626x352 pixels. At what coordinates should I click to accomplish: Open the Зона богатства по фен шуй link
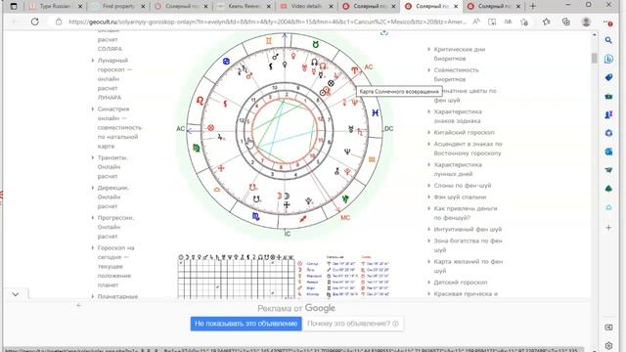(x=468, y=245)
